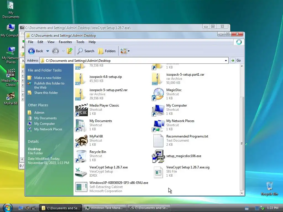The width and height of the screenshot is (283, 212).
Task: Select Recommended Programs.txt document icon
Action: (x=158, y=141)
